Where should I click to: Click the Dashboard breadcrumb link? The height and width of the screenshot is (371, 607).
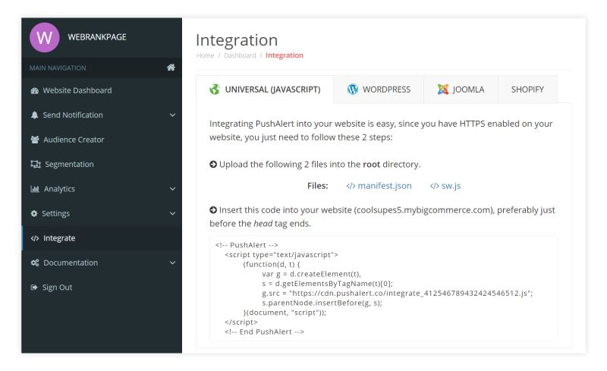click(240, 55)
